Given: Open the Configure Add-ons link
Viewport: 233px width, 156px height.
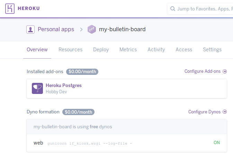Looking at the screenshot, I should [x=203, y=71].
